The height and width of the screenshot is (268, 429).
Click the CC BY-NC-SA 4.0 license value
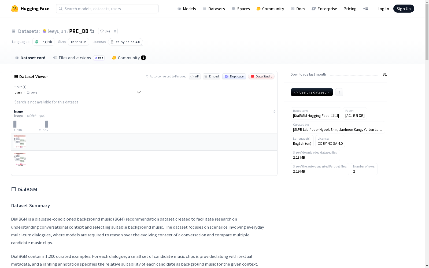pos(330,143)
